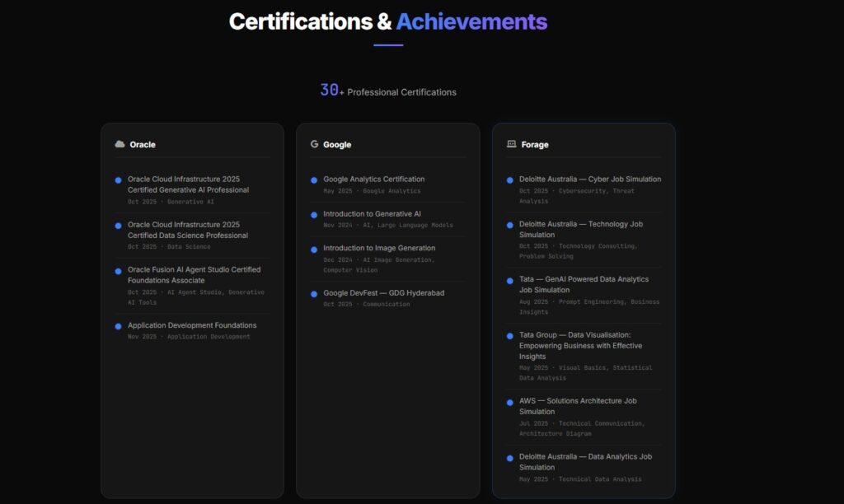
Task: Click the Google G icon
Action: pyautogui.click(x=314, y=144)
